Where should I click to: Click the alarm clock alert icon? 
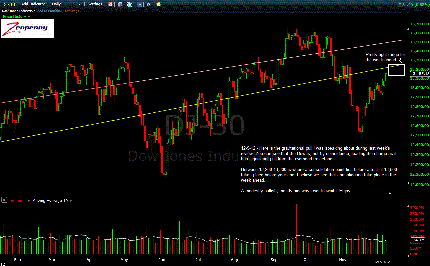pos(110,4)
